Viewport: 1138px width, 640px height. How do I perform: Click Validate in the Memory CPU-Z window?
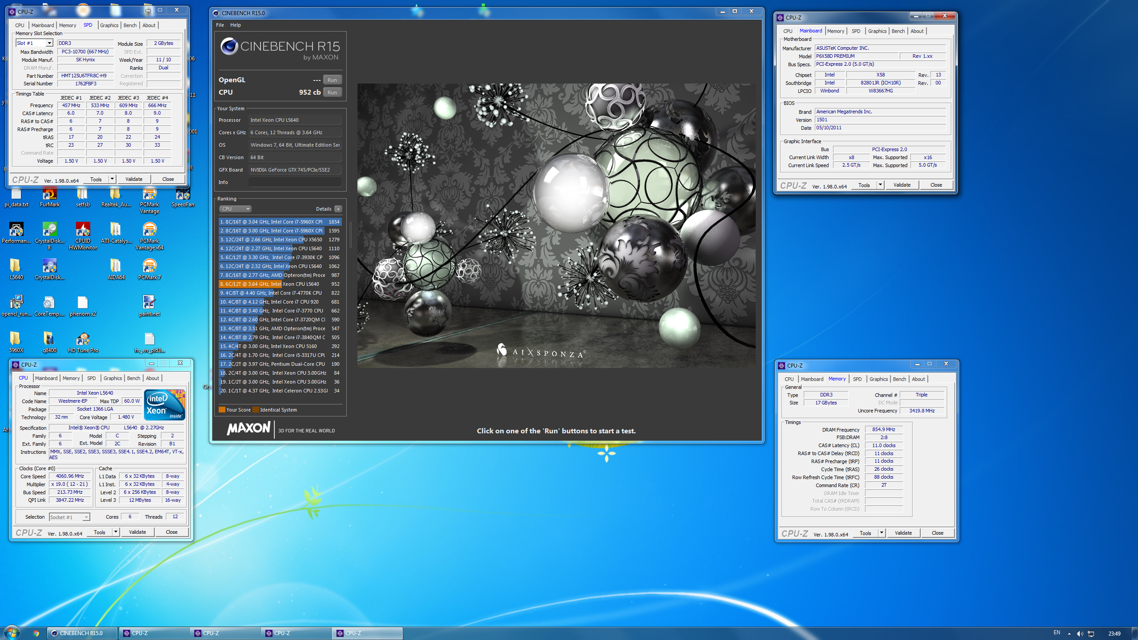pyautogui.click(x=903, y=533)
